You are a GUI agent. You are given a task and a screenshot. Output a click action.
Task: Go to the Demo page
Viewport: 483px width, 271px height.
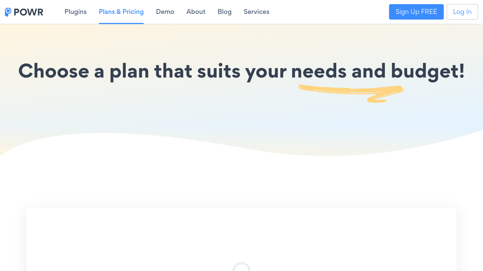click(x=165, y=12)
